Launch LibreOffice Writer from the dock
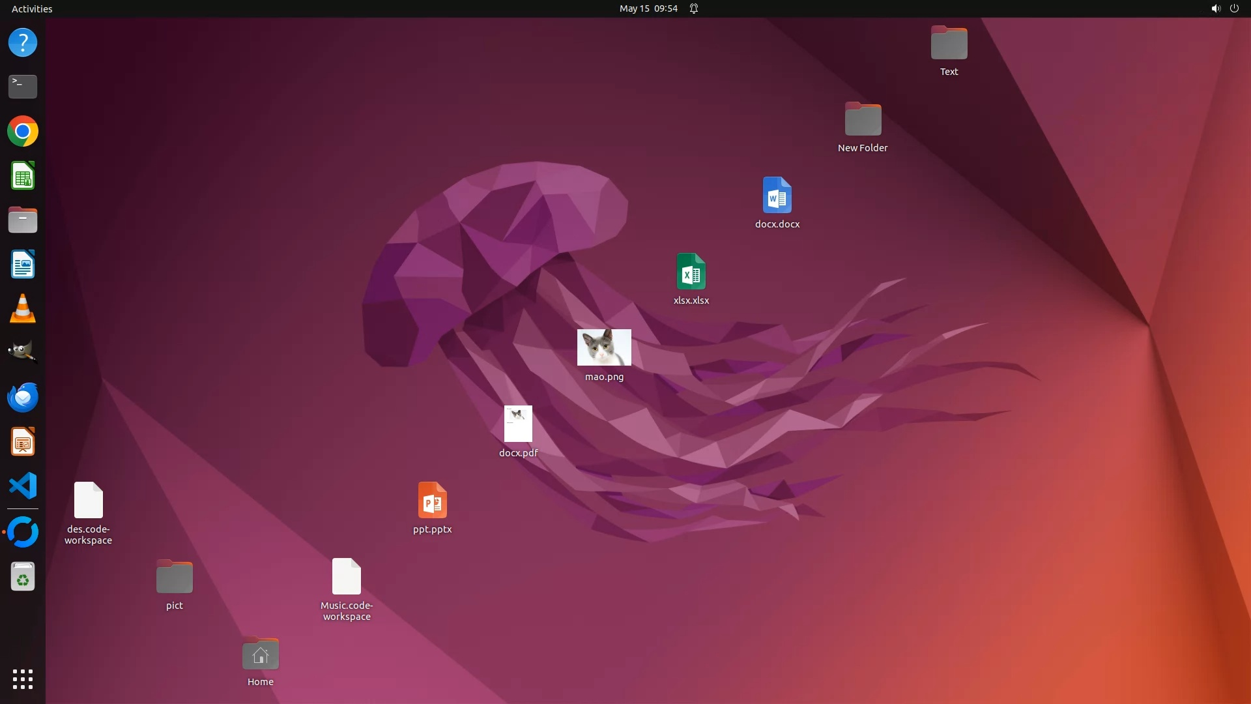Screen dimensions: 1251x704 pos(23,265)
